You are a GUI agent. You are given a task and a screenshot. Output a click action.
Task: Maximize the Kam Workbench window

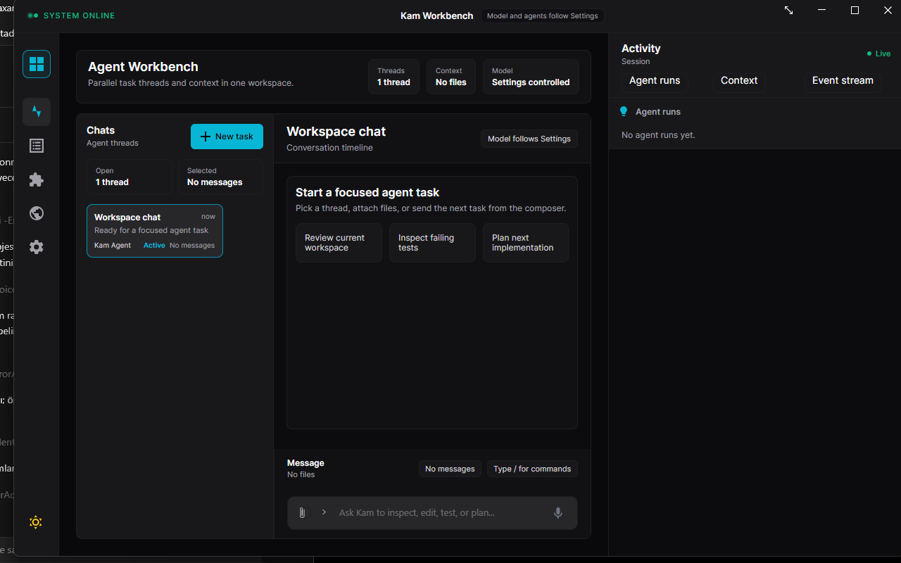point(855,11)
